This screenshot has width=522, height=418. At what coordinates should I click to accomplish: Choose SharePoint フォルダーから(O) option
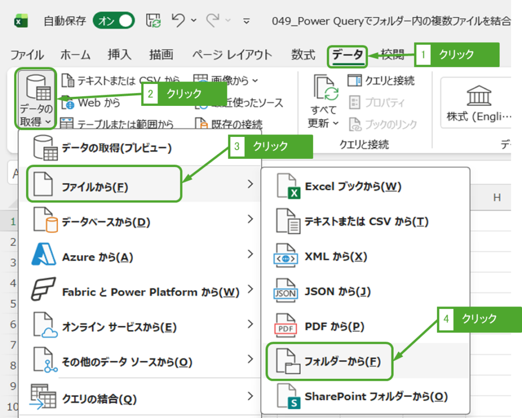(376, 396)
